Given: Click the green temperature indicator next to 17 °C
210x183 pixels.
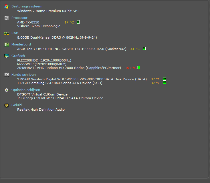Looking at the screenshot, I should tap(78, 22).
